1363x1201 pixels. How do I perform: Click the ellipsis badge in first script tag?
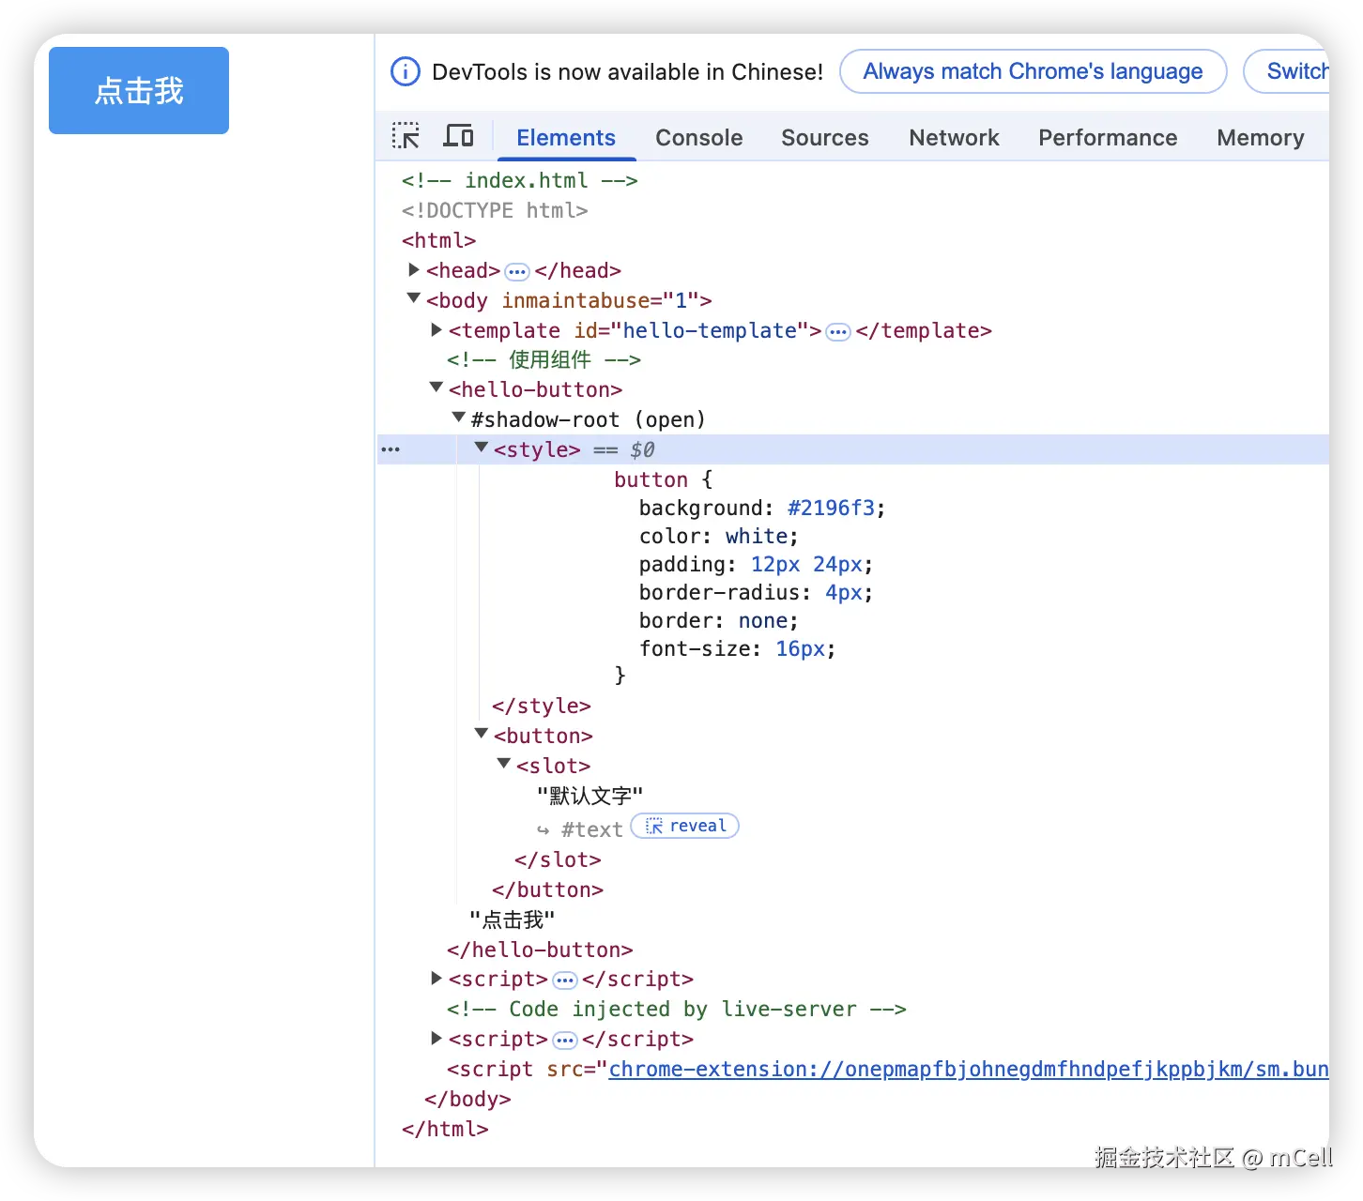coord(565,981)
